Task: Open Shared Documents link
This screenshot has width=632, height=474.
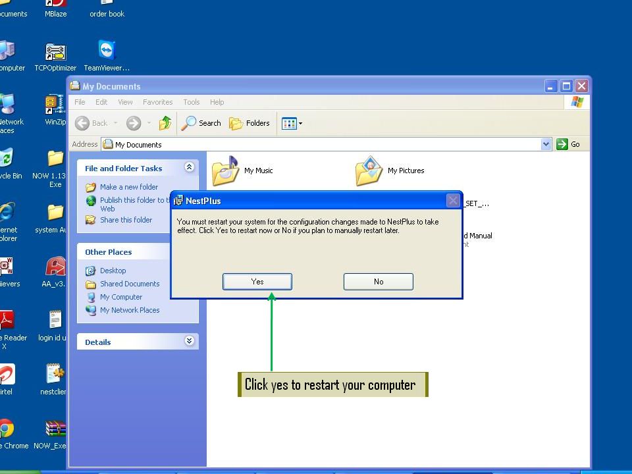Action: pyautogui.click(x=130, y=284)
